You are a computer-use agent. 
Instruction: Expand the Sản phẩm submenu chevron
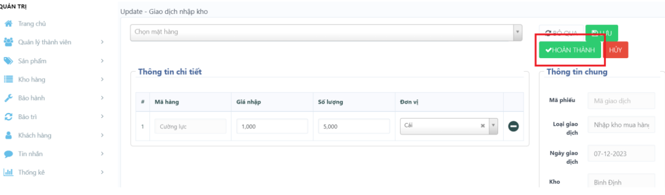[102, 61]
